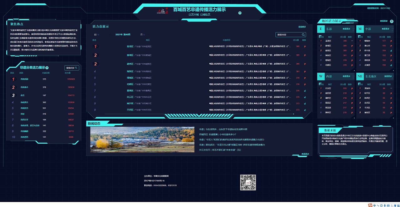Viewport: 400px width, 207px height.
Task: Click the help icon next to 非遗分类活力展示
Action: click(47, 68)
